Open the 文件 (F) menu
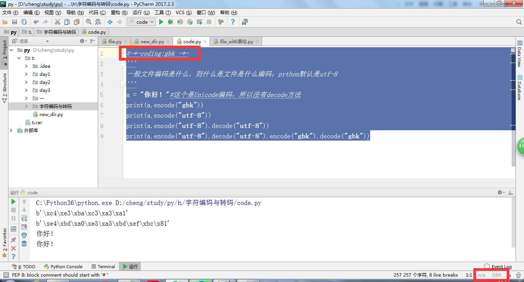The height and width of the screenshot is (282, 524). [10, 13]
